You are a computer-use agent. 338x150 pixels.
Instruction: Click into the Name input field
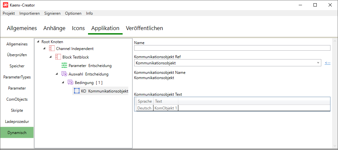click(x=232, y=48)
